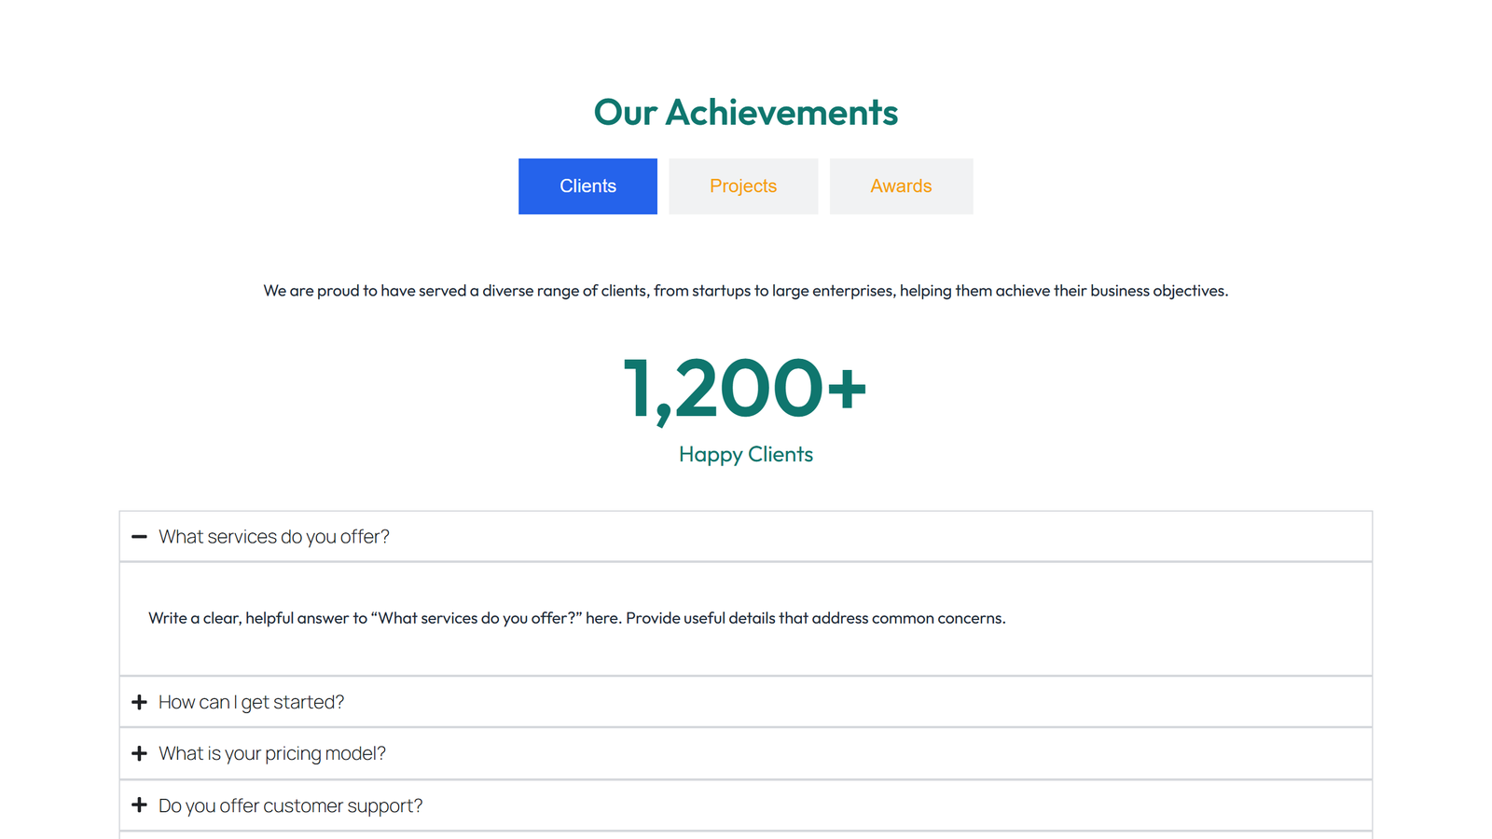Collapse the 'What services do you offer?' question
The width and height of the screenshot is (1492, 839).
274,537
